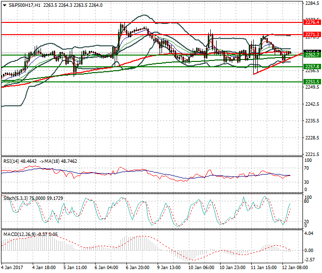Screen dimensions: 322x273
Task: Click the RSI 70 level axis value
Action: coord(306,168)
